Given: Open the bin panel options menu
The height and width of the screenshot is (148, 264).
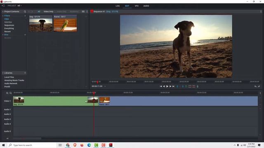Looking at the screenshot, I should [x=87, y=12].
